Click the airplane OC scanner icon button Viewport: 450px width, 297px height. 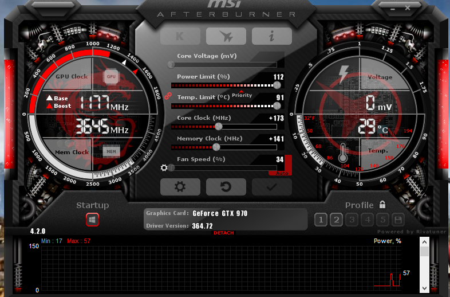coord(226,36)
